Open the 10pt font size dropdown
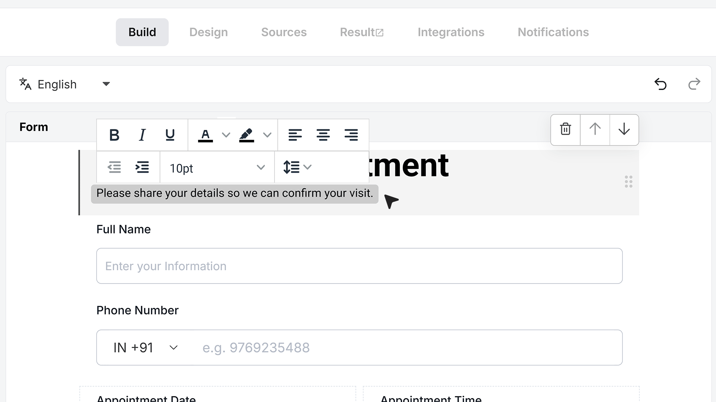Screen dimensions: 716x402 click(217, 168)
